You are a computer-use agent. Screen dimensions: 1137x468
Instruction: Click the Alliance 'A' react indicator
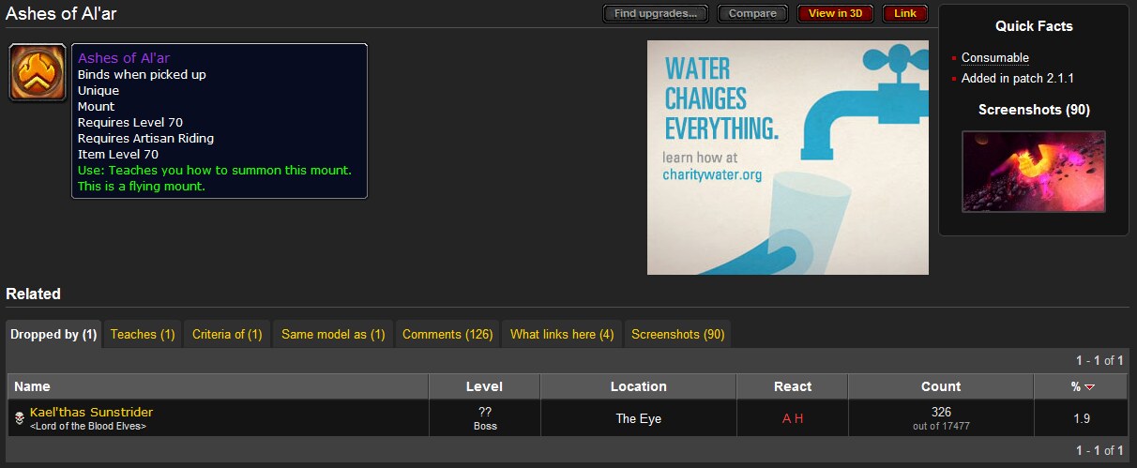coord(786,419)
